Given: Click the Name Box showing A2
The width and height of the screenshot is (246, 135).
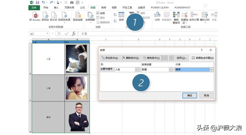Looking at the screenshot, I should point(38,34).
